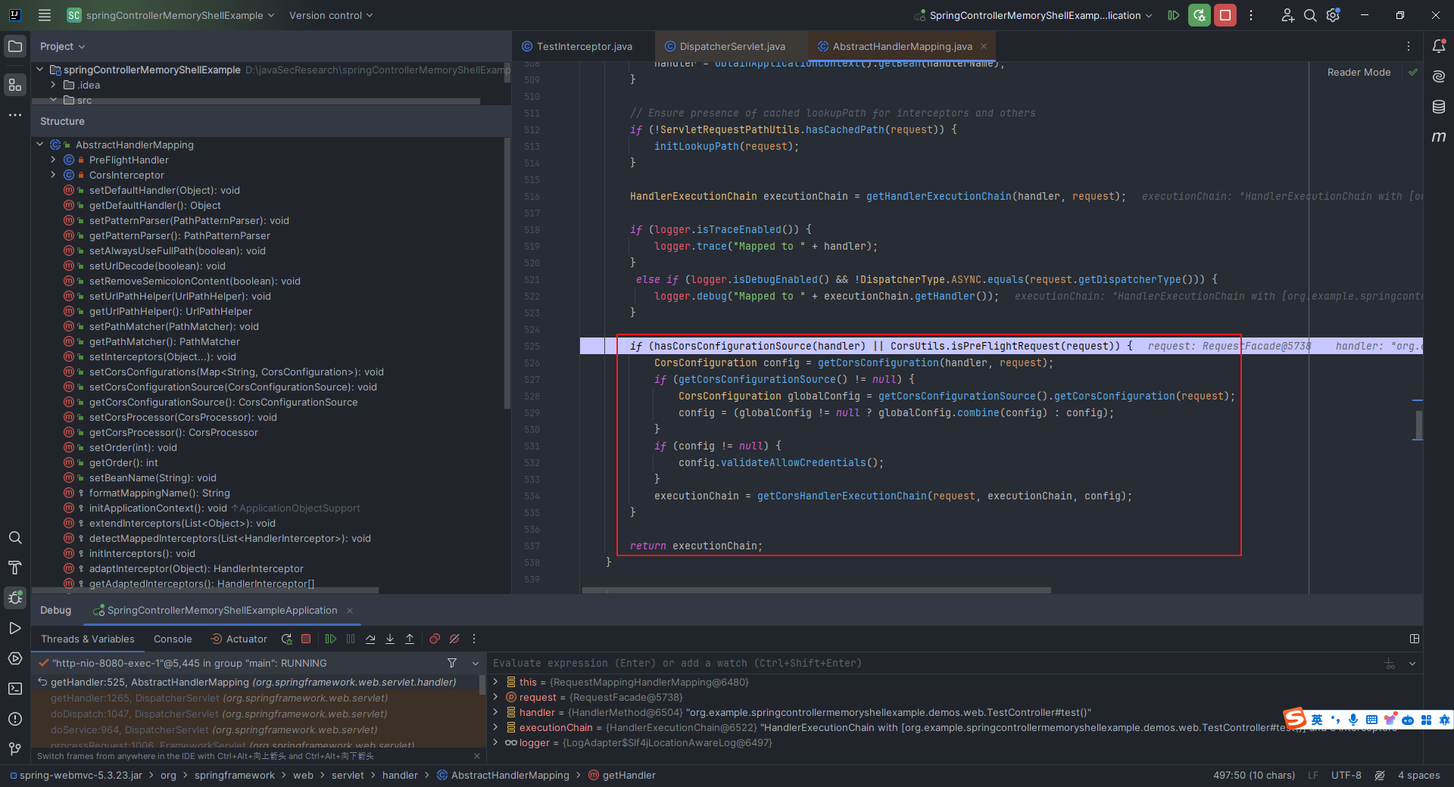
Task: Open the Notifications bell
Action: (1439, 46)
